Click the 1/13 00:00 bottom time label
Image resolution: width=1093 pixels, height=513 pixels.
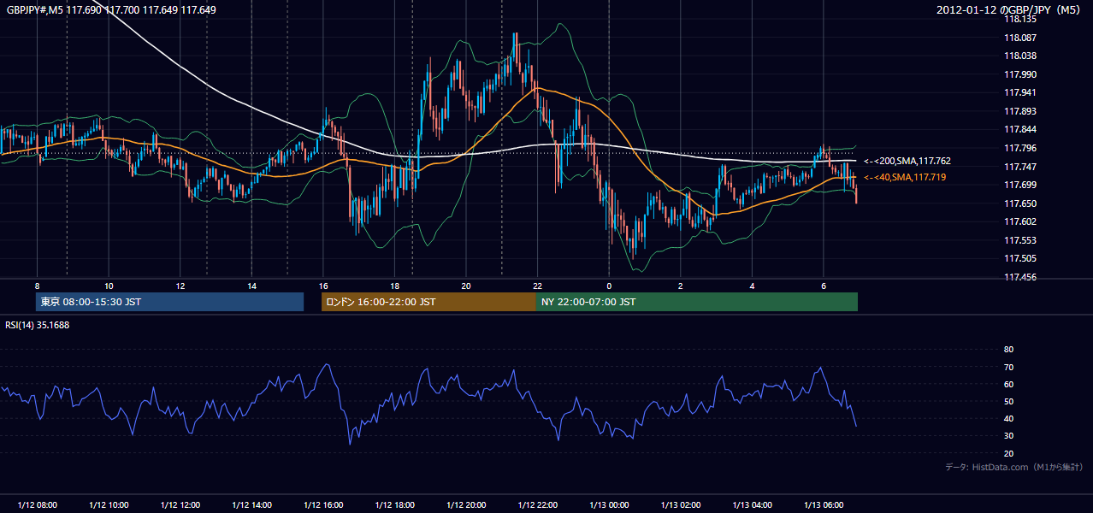pos(609,505)
